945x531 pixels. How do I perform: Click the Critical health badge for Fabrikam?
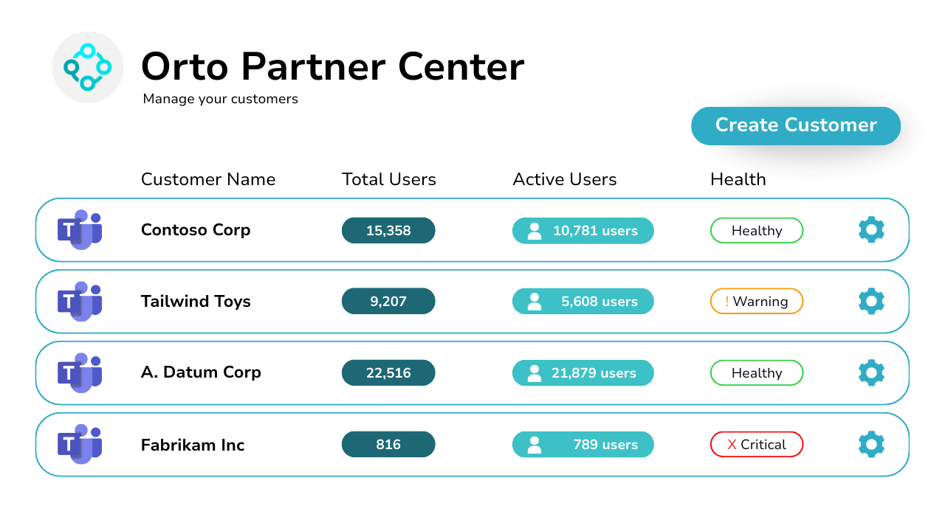click(x=757, y=445)
